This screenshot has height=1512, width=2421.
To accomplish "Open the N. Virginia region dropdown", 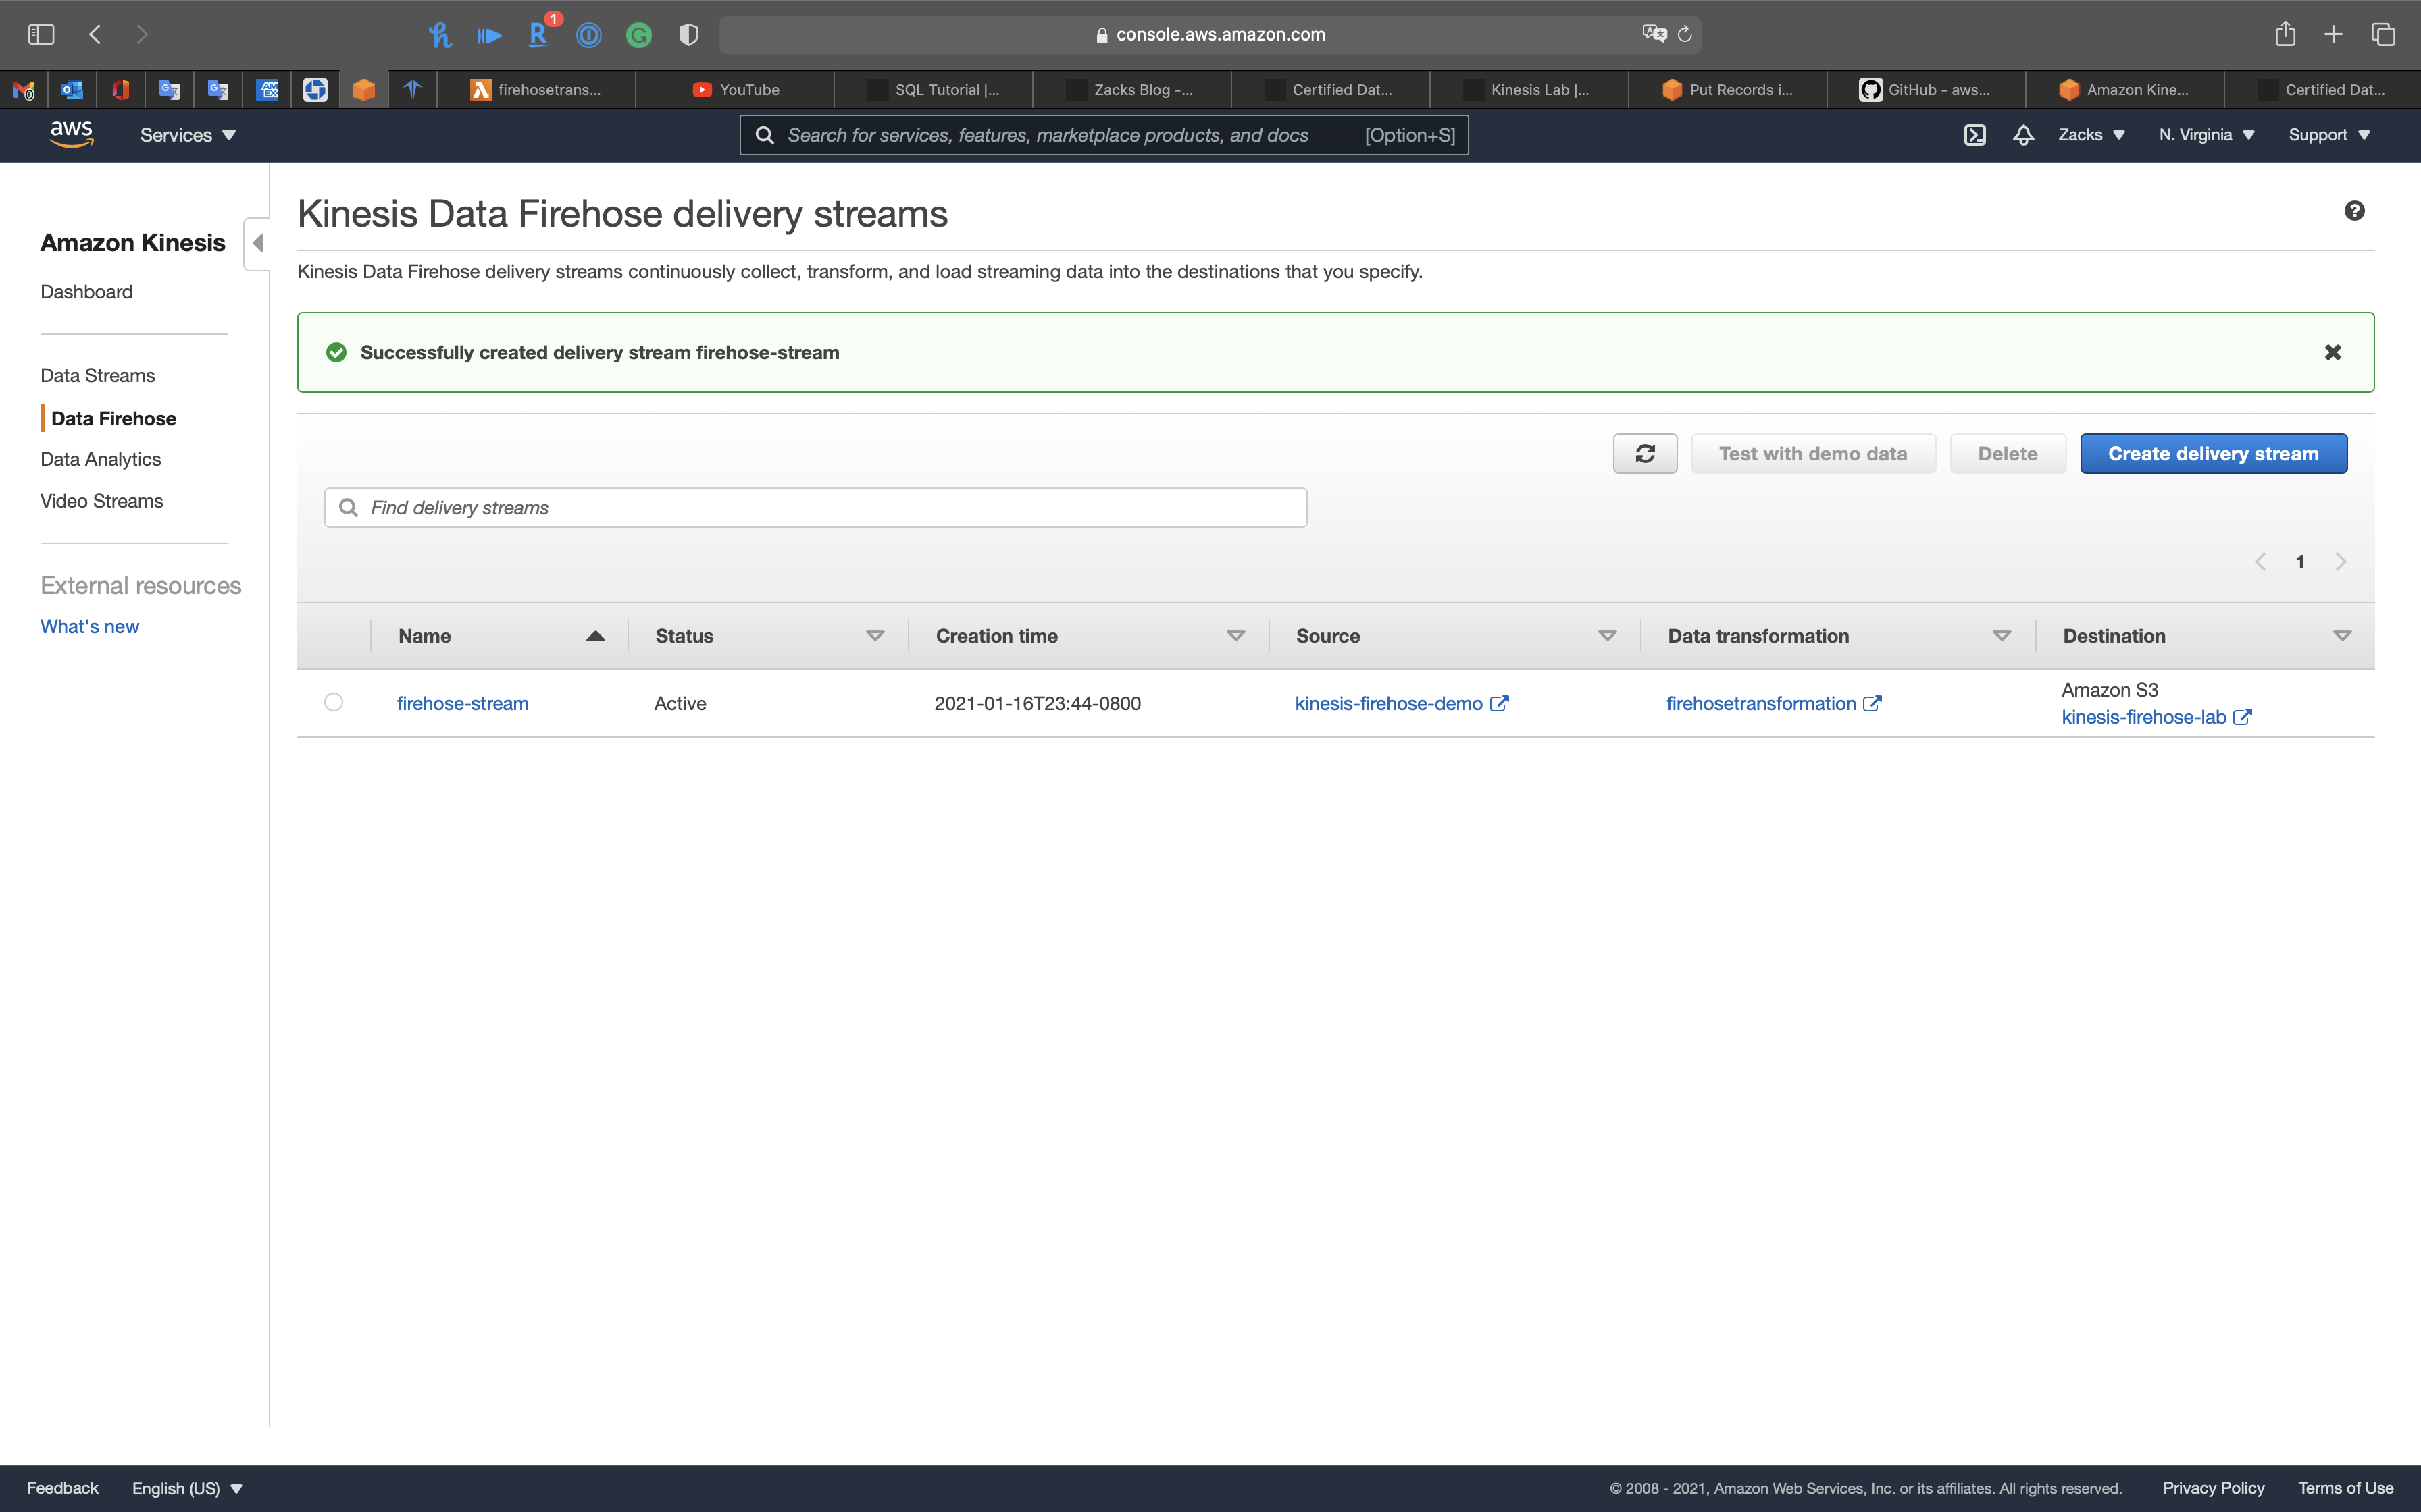I will [2206, 135].
